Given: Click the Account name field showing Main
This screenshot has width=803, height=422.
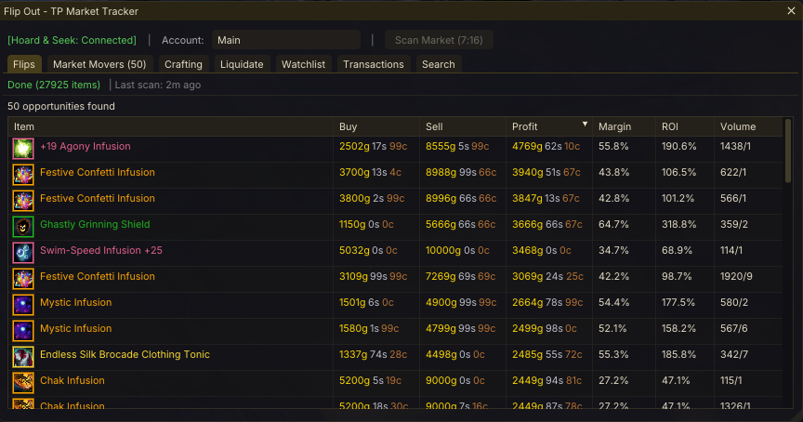Looking at the screenshot, I should point(286,40).
